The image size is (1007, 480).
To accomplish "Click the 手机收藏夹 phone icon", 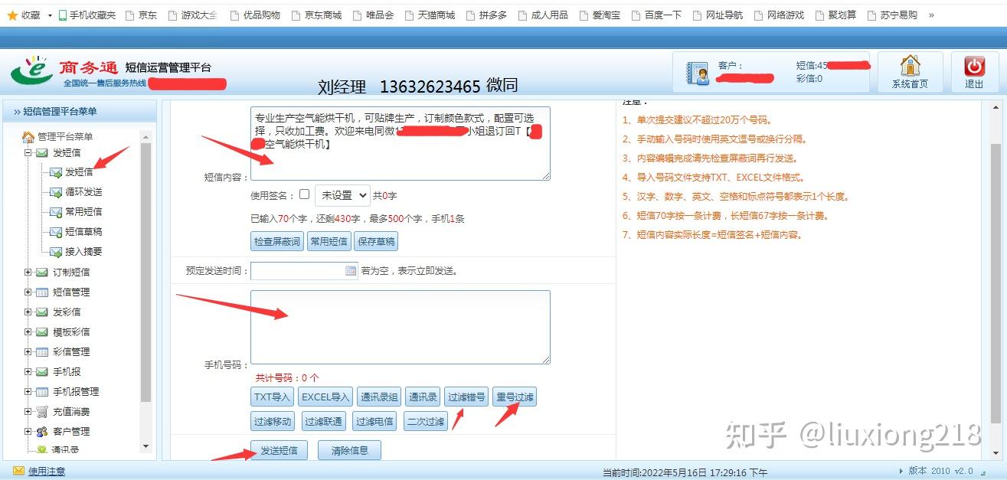I will tap(62, 15).
